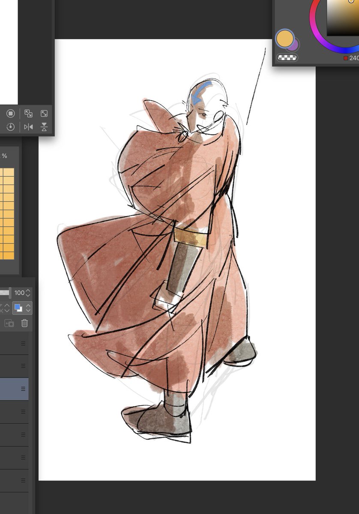The width and height of the screenshot is (359, 514).
Task: Click the fit to screen expand icon
Action: point(44,114)
